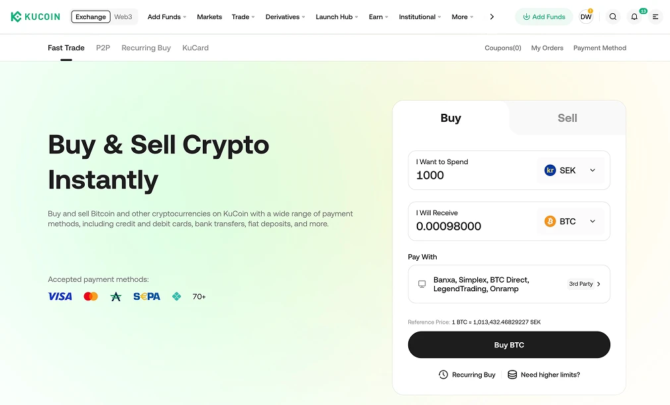This screenshot has width=670, height=405.
Task: Click the KuCoin logo
Action: point(34,17)
